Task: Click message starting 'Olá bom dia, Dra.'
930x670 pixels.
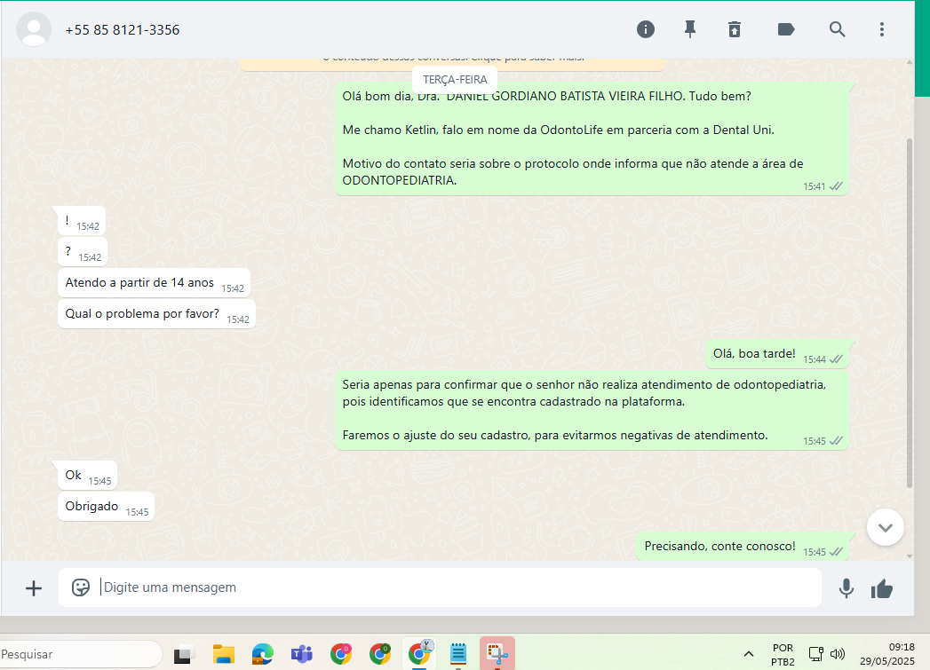Action: [x=592, y=138]
